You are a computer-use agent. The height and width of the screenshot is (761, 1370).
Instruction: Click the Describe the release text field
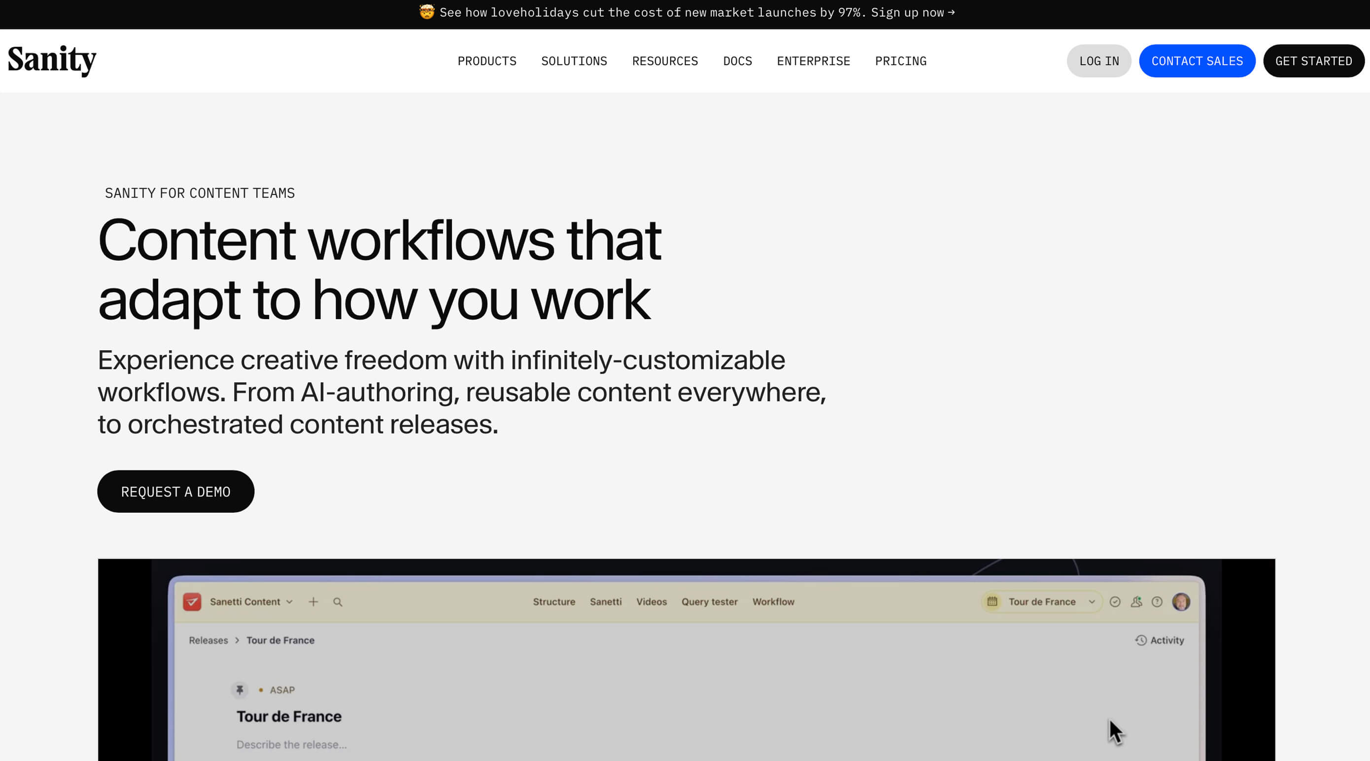point(291,745)
